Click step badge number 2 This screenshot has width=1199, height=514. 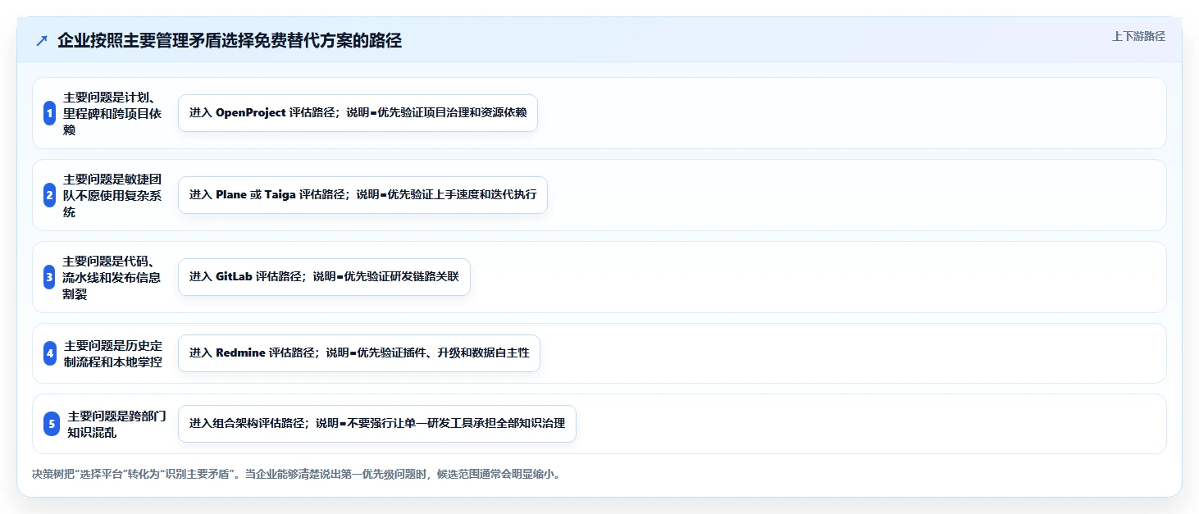(49, 195)
